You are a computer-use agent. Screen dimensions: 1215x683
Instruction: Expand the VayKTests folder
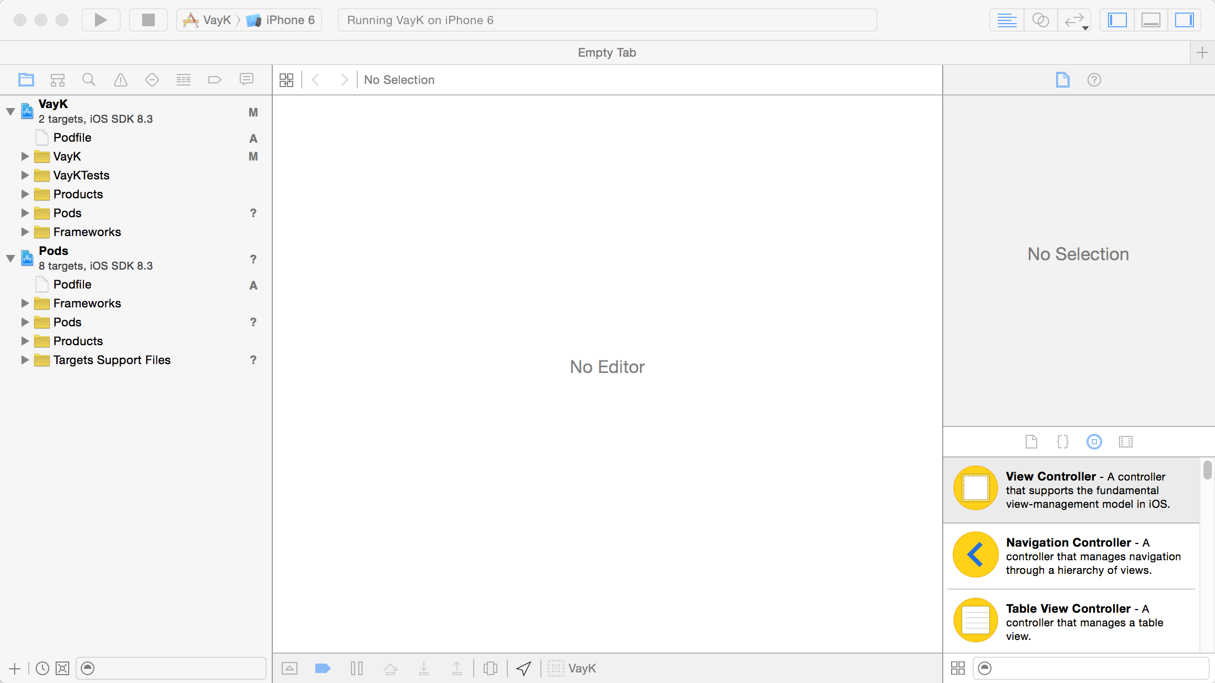pyautogui.click(x=25, y=175)
